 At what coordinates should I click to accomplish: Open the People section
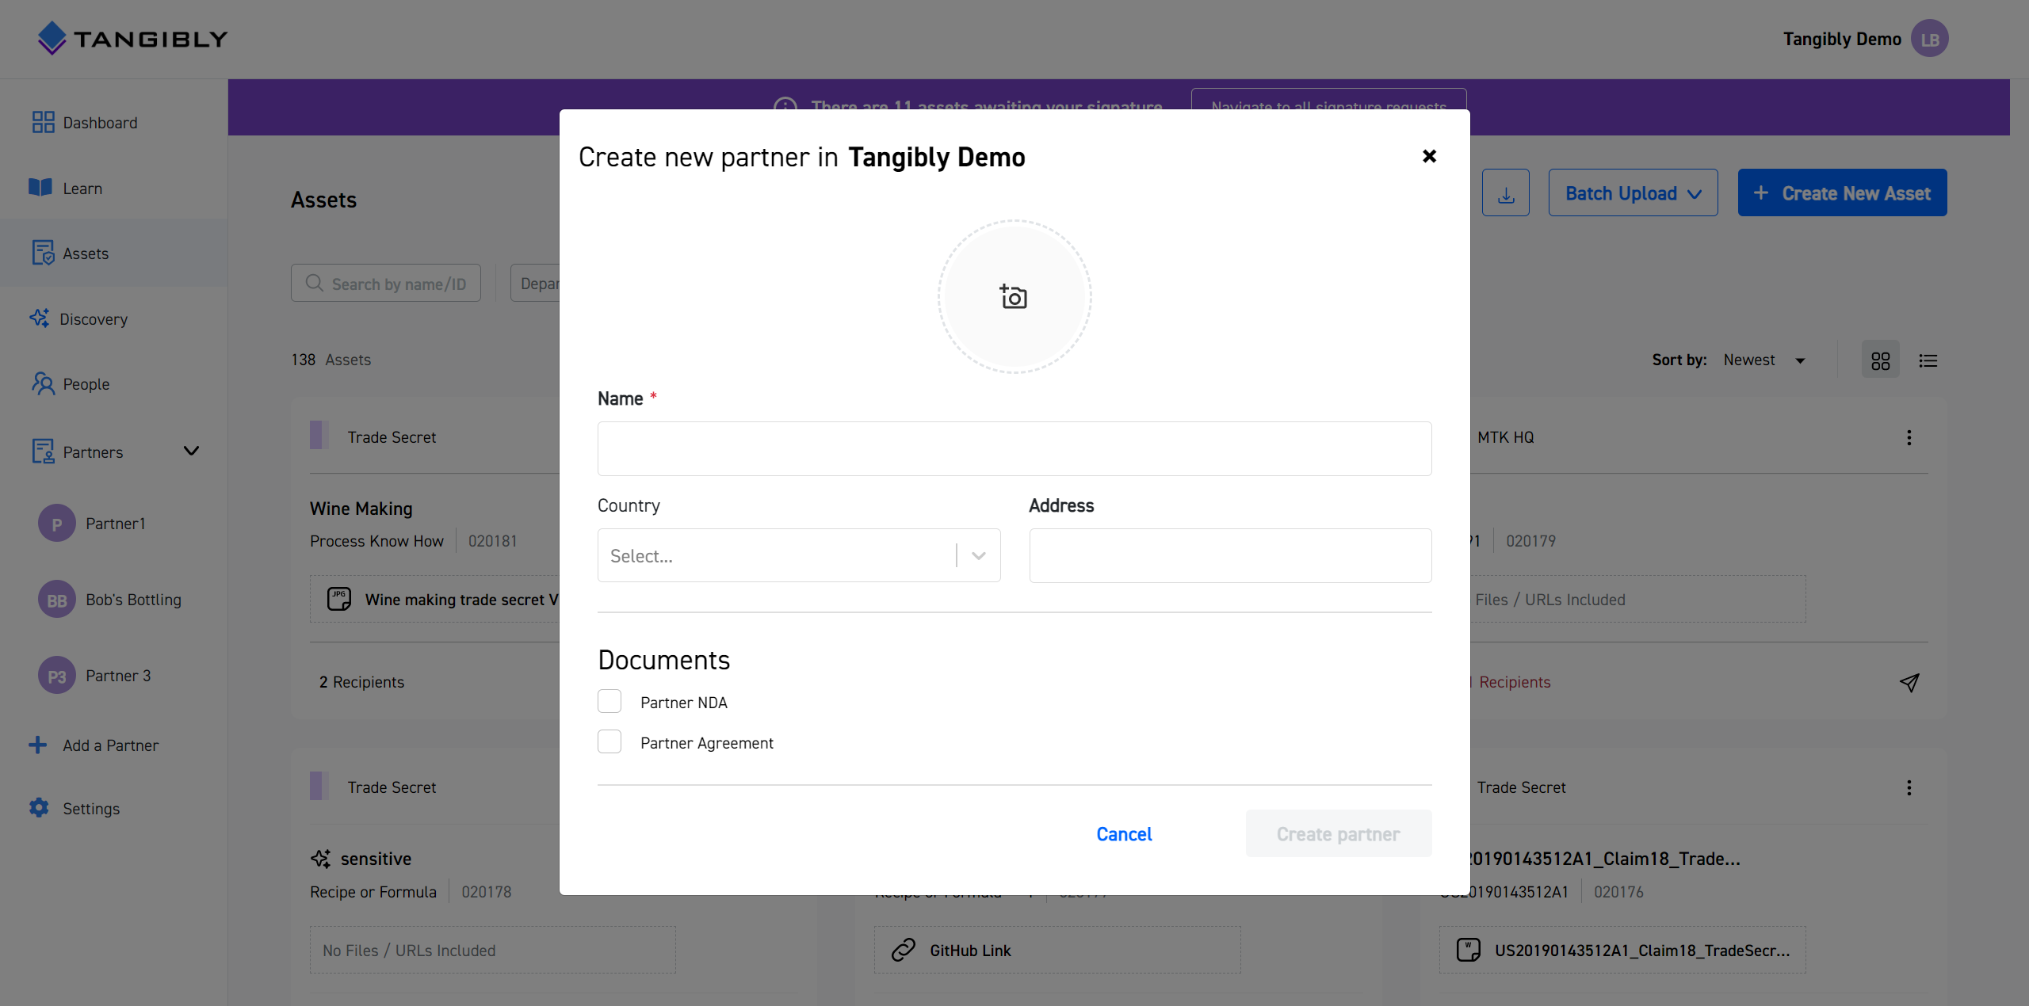(86, 384)
